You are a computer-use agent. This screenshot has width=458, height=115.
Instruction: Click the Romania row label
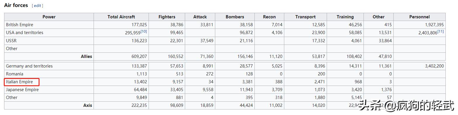tap(15, 74)
